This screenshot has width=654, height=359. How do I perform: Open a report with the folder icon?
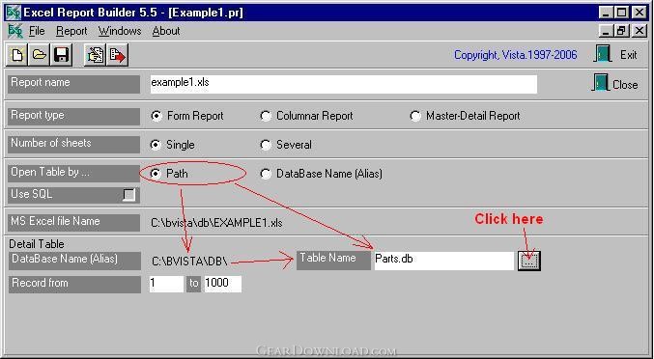coord(40,55)
